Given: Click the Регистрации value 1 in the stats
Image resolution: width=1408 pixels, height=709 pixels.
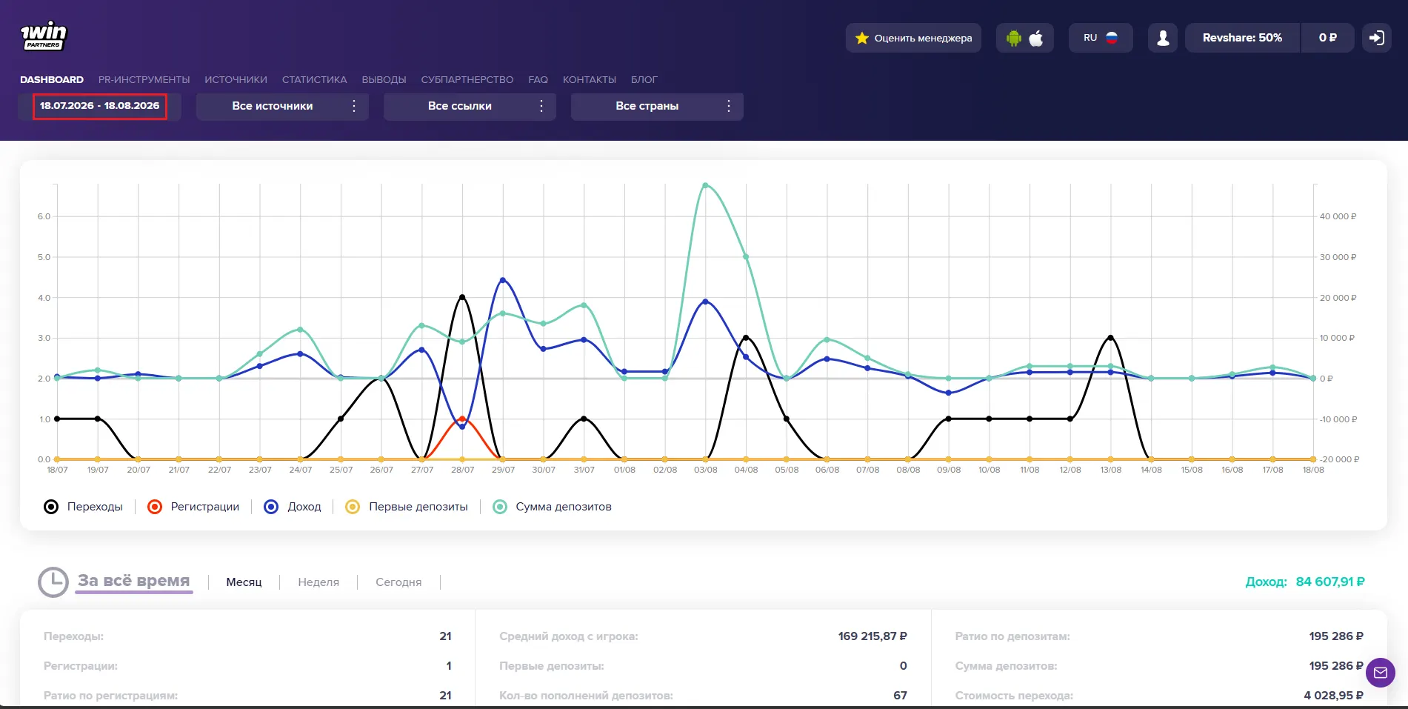Looking at the screenshot, I should (449, 666).
